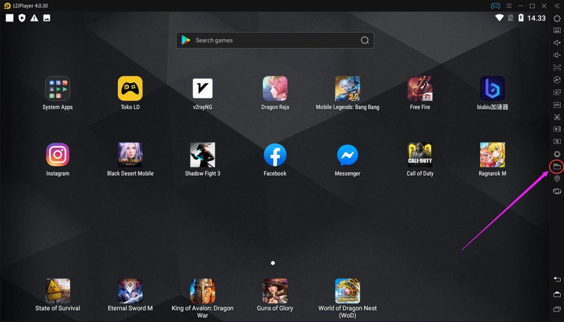564x322 pixels.
Task: Open the virtual GPS location icon
Action: [x=557, y=179]
